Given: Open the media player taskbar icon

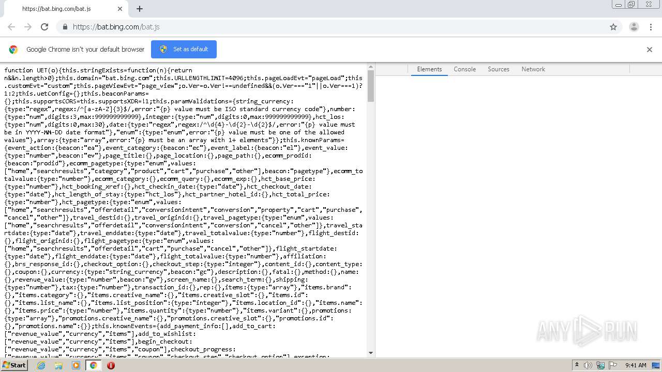Looking at the screenshot, I should click(x=76, y=365).
